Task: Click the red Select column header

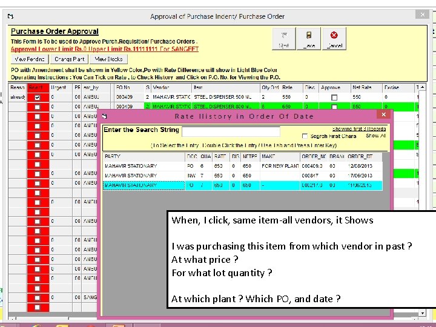Action: [38, 88]
